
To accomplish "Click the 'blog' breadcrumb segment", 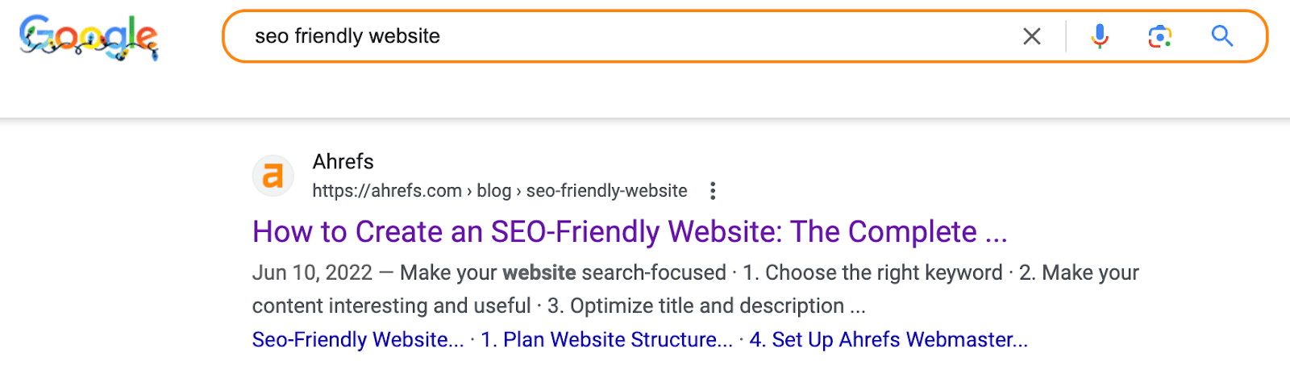I will pos(493,191).
